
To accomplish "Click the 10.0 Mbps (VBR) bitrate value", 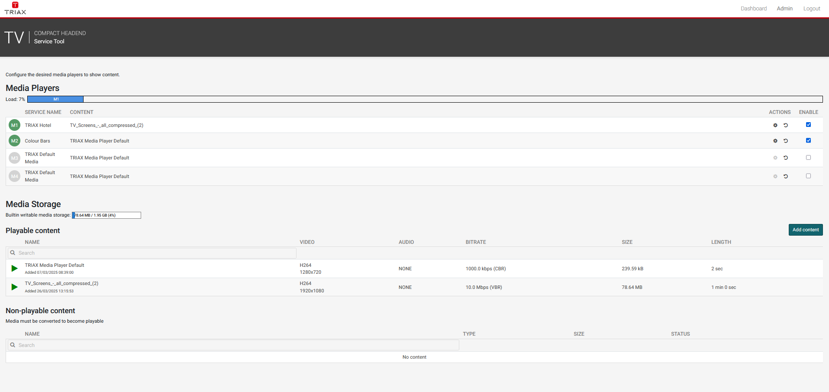I will pyautogui.click(x=484, y=287).
